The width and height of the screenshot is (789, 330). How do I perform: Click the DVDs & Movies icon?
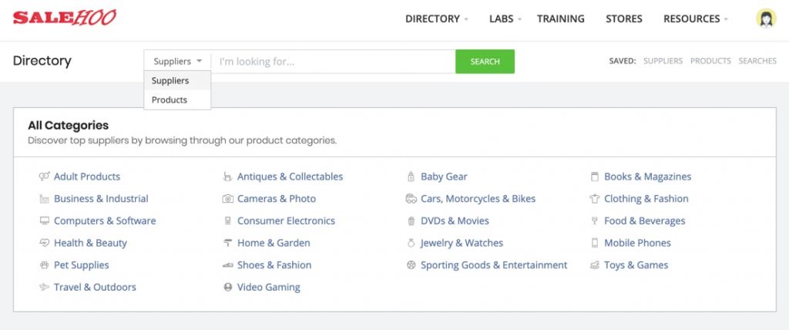pos(411,221)
